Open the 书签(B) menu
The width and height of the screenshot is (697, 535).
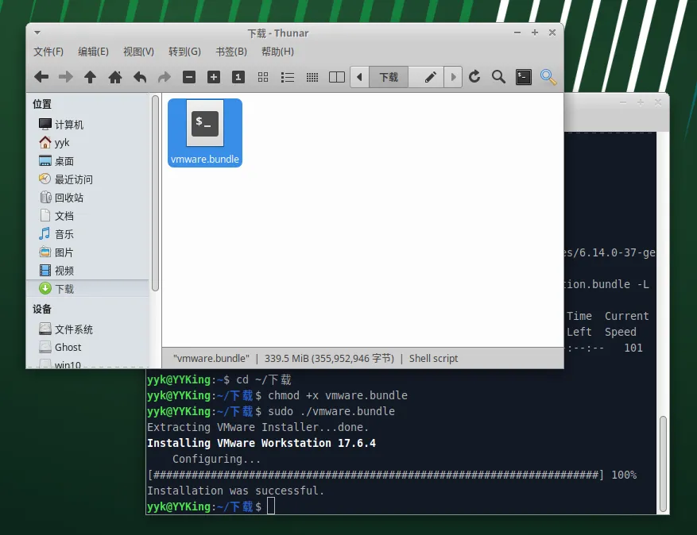point(231,52)
